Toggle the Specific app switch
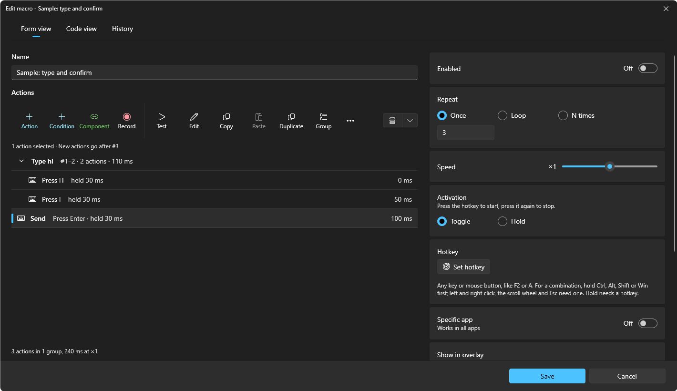 pos(648,323)
